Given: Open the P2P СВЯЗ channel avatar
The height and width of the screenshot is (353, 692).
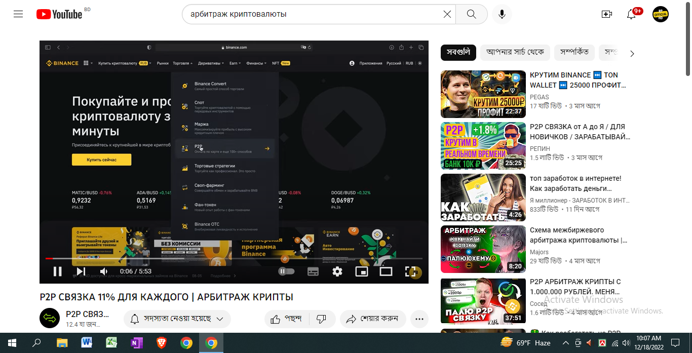Looking at the screenshot, I should tap(50, 318).
